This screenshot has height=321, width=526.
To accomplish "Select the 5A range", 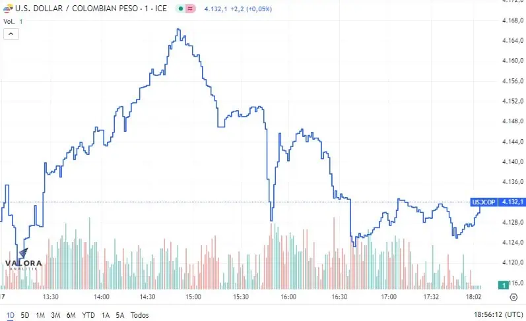I will click(x=119, y=315).
